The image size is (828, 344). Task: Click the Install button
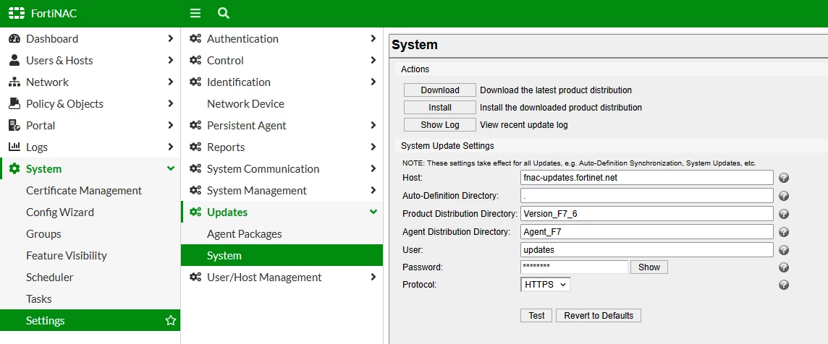(x=440, y=108)
